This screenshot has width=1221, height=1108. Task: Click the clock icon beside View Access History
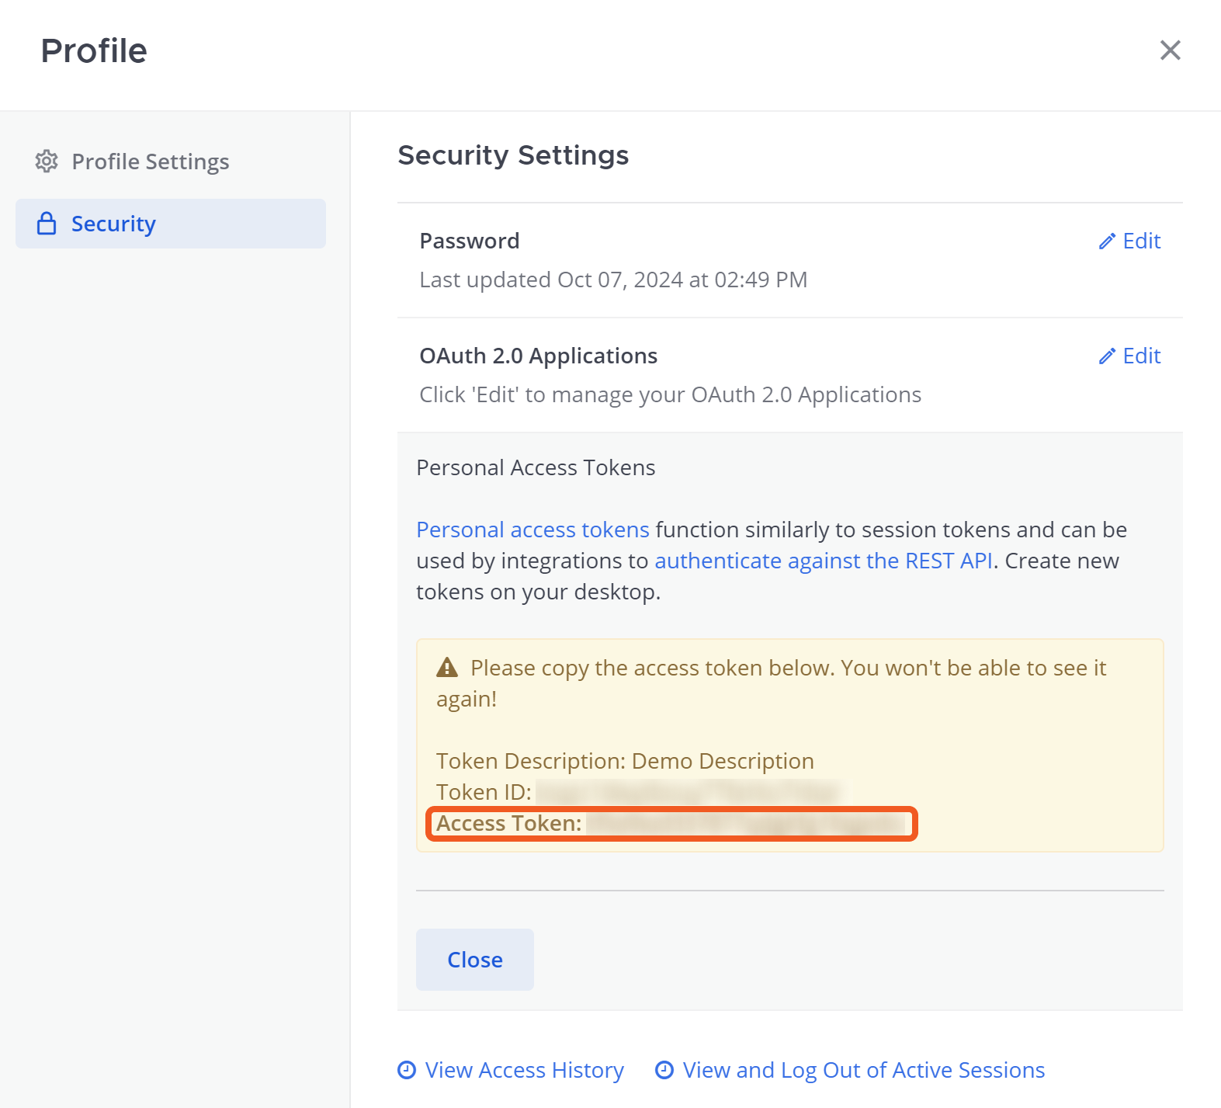click(407, 1070)
